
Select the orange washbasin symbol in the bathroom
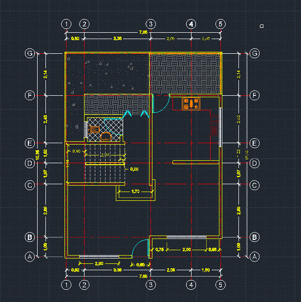pos(106,136)
